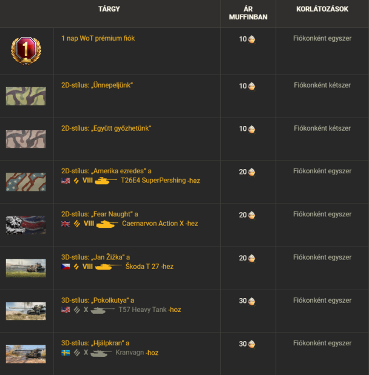Click the Swedish flag beside Kranvagn
Image resolution: width=369 pixels, height=375 pixels.
coord(66,353)
